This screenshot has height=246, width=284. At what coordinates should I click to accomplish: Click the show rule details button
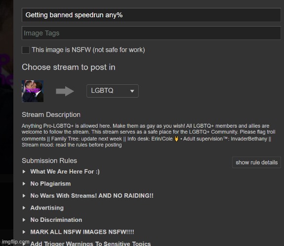tap(256, 162)
